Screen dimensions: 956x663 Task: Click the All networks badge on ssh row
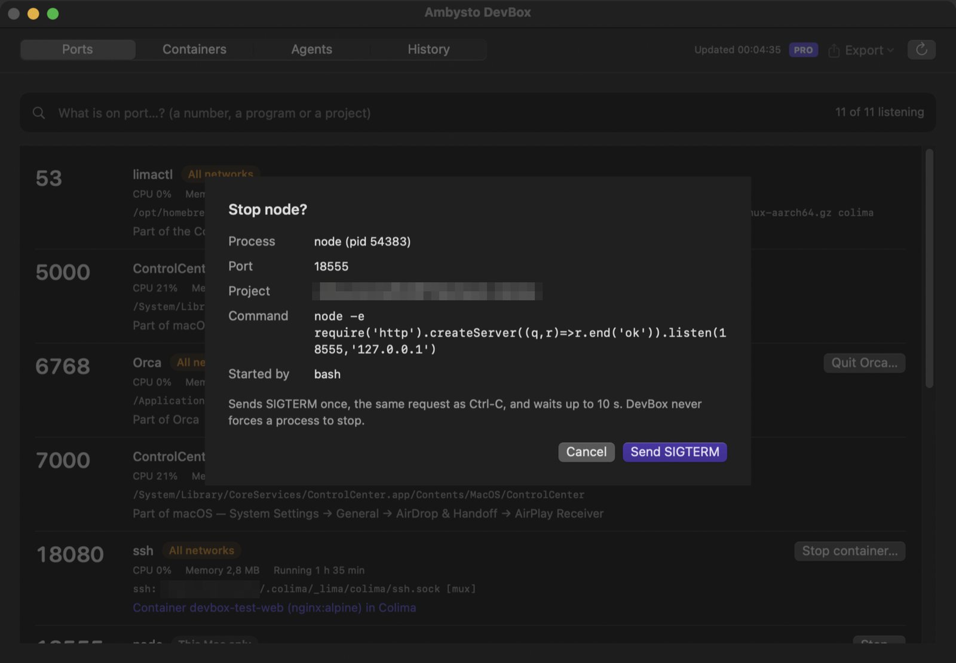(201, 551)
